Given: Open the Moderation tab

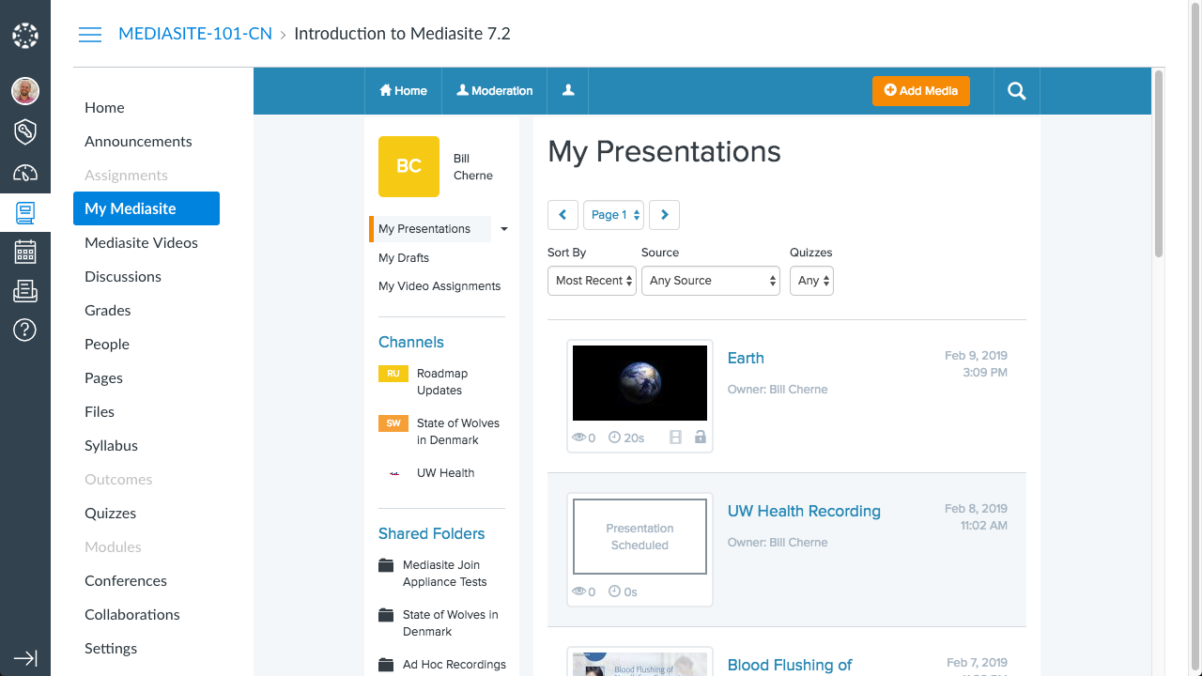Looking at the screenshot, I should 495,91.
